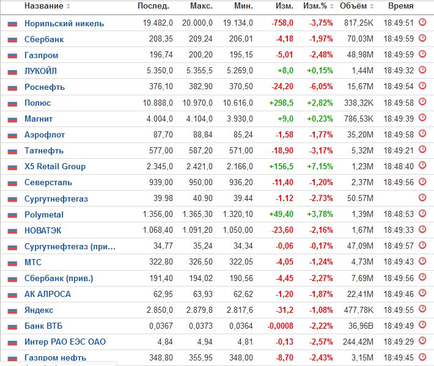
Task: Click clock icon in Татнефть row
Action: point(422,149)
